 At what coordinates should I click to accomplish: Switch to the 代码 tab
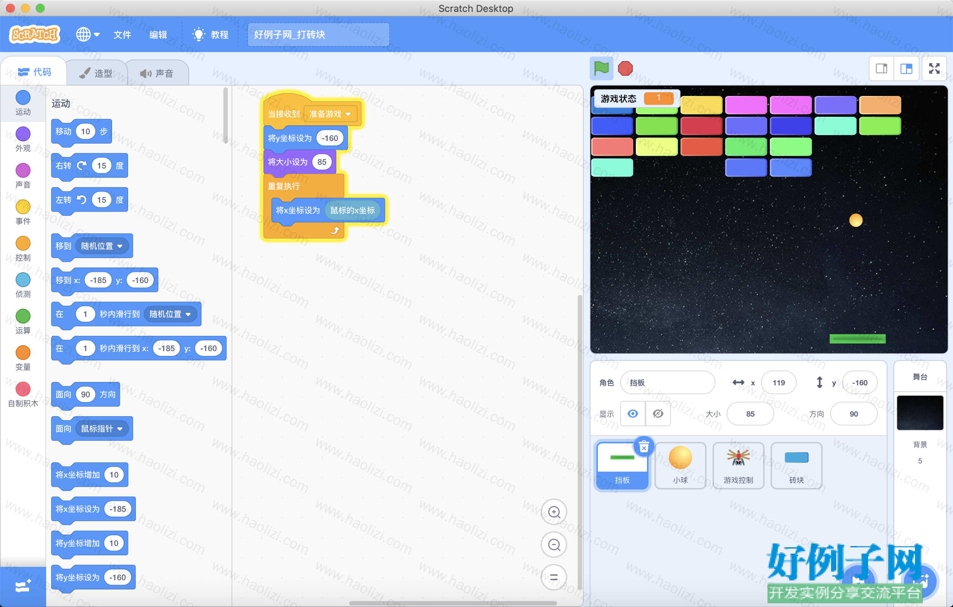coord(34,72)
